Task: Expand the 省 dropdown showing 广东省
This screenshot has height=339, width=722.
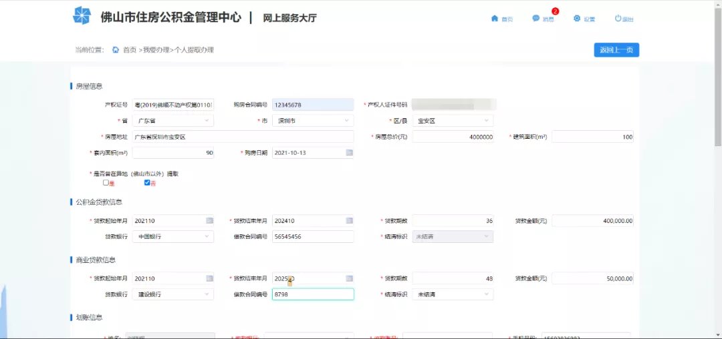Action: (x=172, y=121)
